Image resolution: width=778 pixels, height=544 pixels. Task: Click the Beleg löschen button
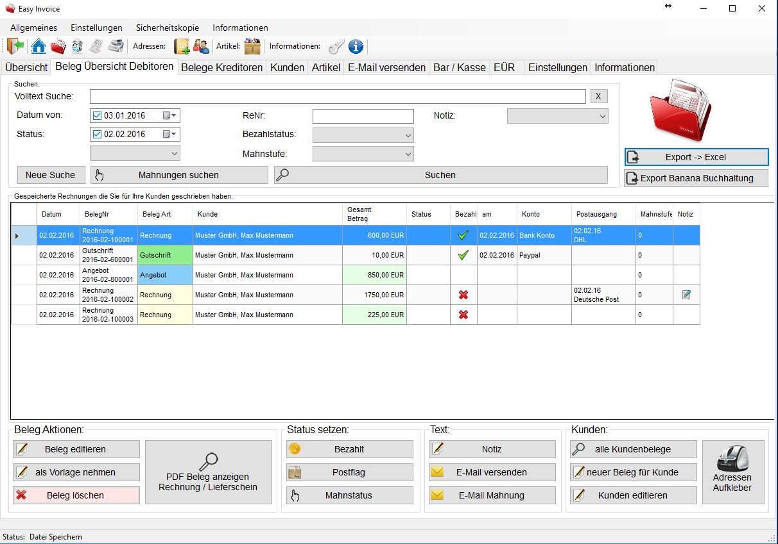point(76,495)
